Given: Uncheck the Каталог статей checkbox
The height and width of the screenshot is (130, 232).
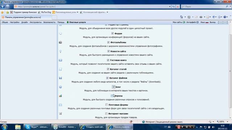Looking at the screenshot, I should click(108, 69).
